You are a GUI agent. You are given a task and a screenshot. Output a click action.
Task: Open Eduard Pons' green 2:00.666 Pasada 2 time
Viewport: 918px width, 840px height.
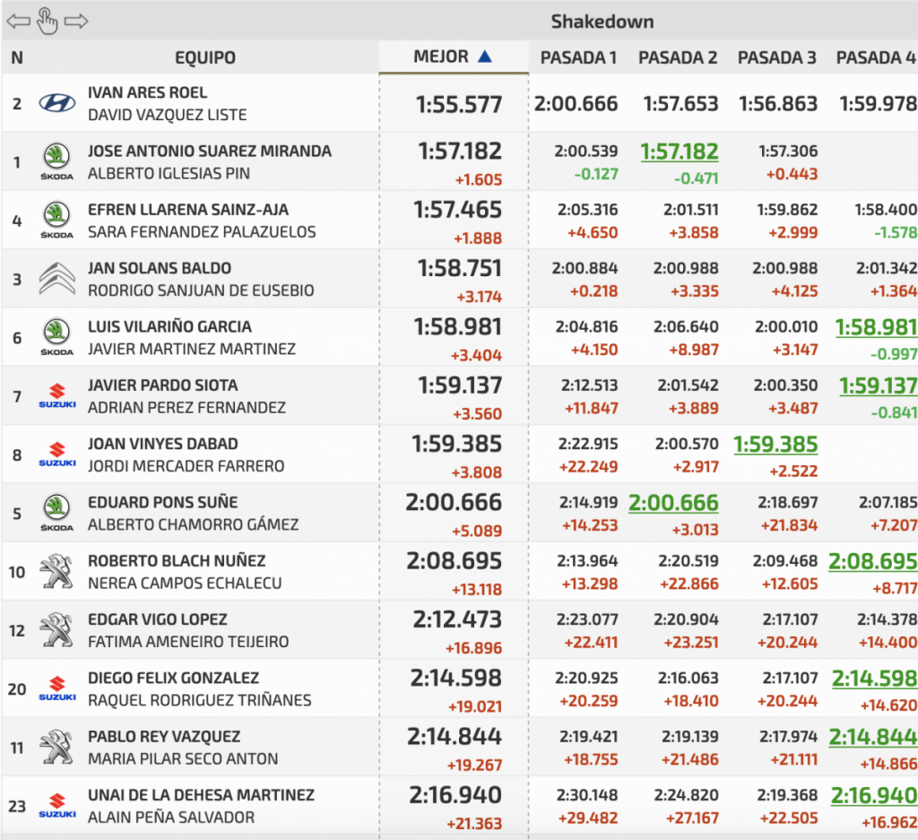pyautogui.click(x=674, y=502)
